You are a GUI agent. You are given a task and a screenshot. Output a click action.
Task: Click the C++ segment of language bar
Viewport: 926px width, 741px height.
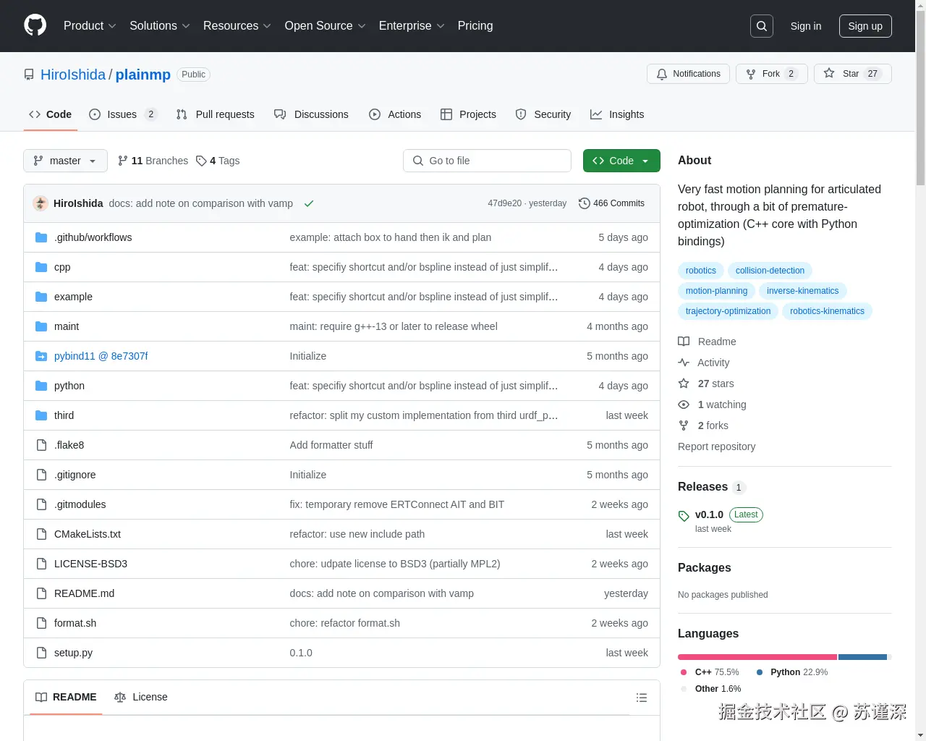[757, 657]
